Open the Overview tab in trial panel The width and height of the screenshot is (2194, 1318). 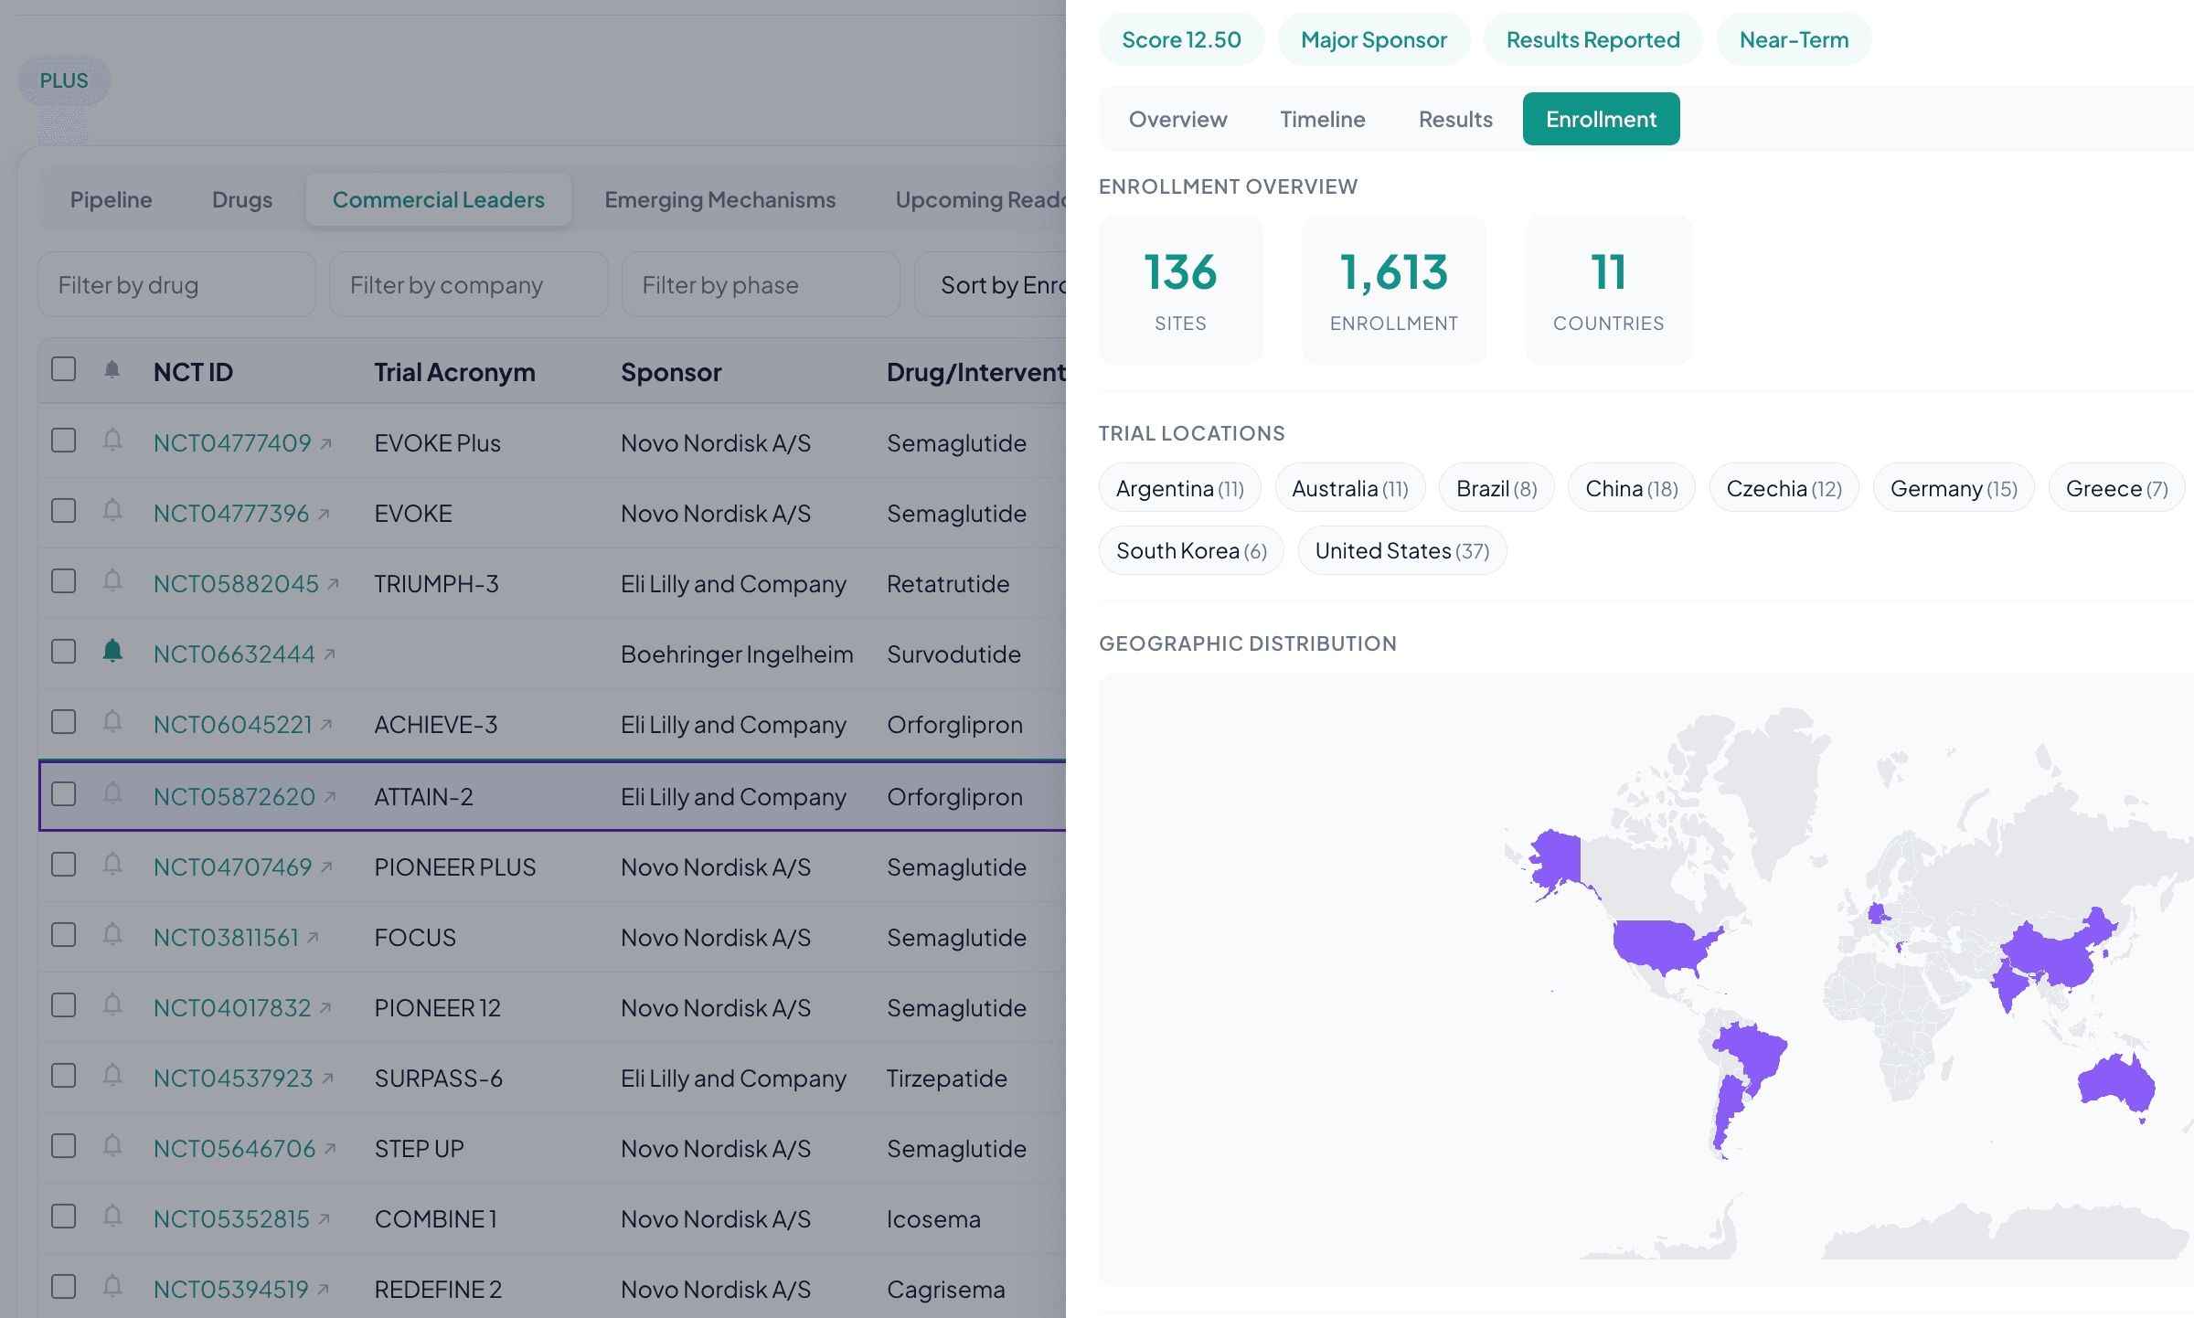click(x=1178, y=120)
